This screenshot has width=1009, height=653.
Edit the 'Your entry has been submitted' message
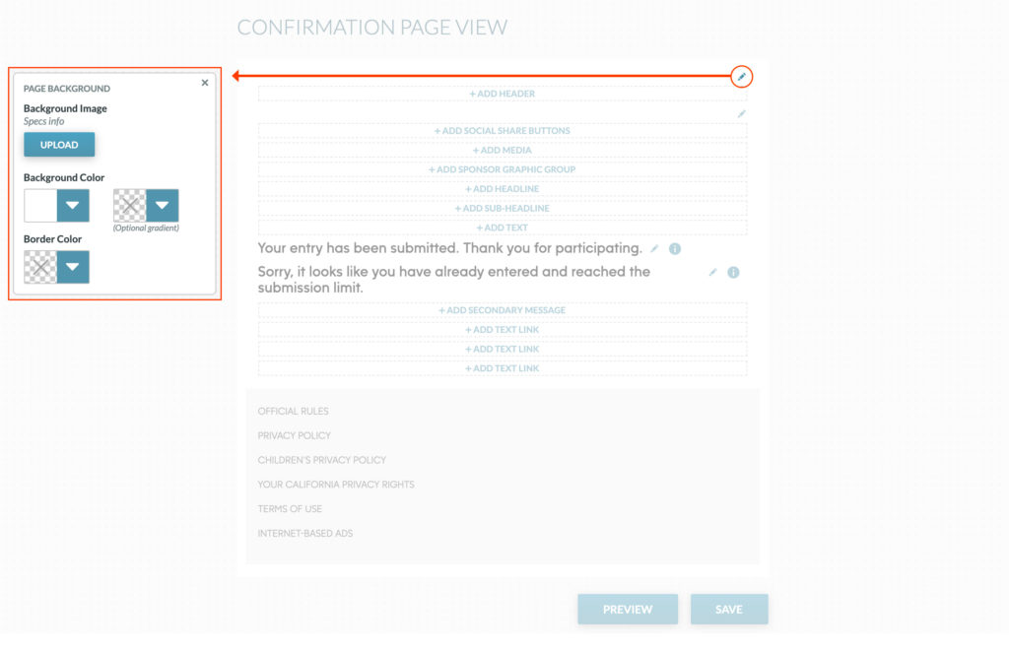[x=655, y=249]
